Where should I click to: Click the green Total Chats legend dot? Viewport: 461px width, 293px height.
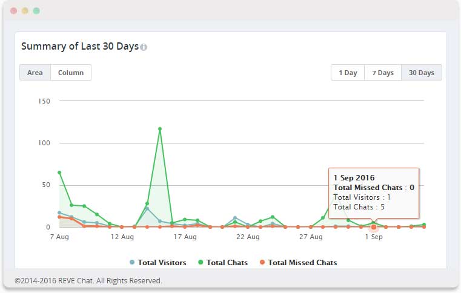[x=201, y=263]
